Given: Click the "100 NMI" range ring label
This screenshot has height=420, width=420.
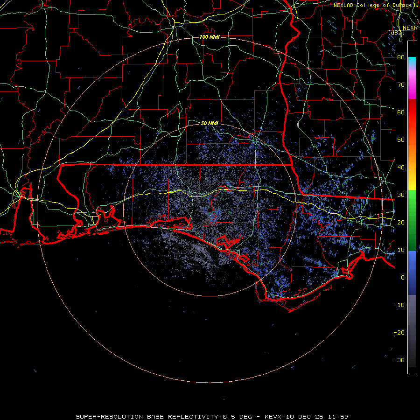Looking at the screenshot, I should coord(210,37).
